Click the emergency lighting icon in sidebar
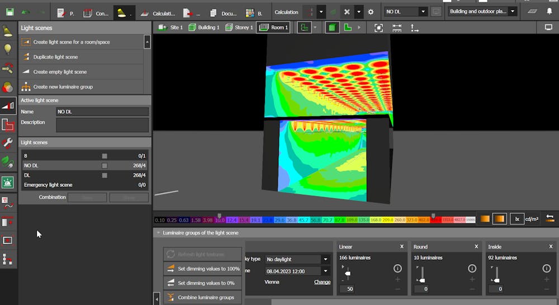Image resolution: width=559 pixels, height=305 pixels. click(8, 182)
